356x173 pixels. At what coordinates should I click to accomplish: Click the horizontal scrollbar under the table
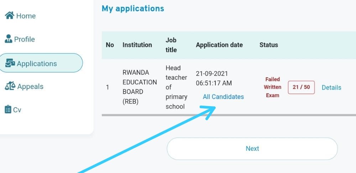click(x=228, y=115)
